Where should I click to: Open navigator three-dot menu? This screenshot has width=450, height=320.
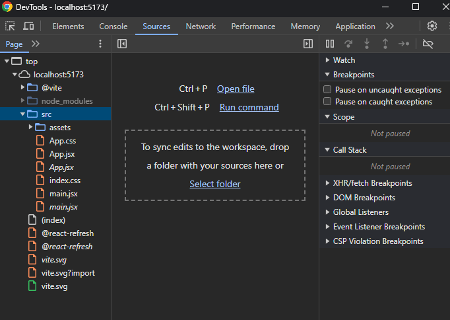[100, 44]
